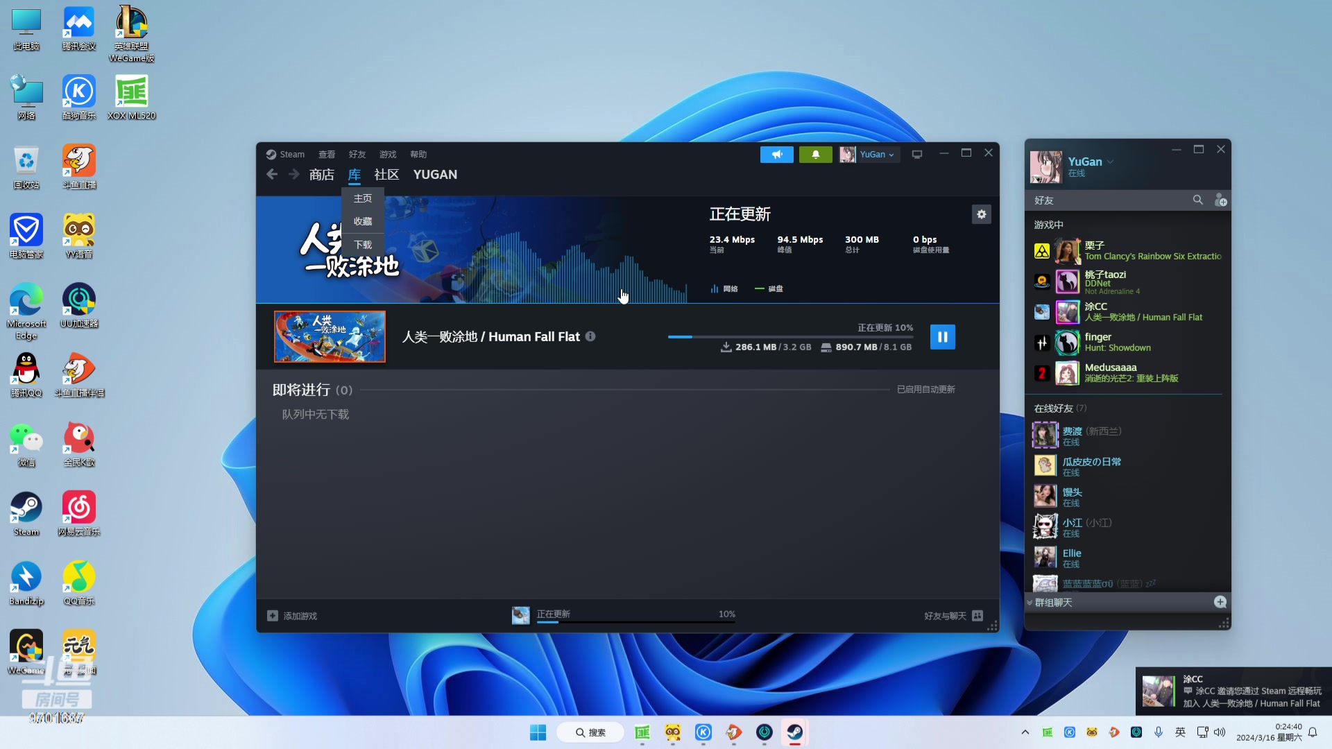Select 主页 from library dropdown
Screen dimensions: 1332x749
tap(363, 198)
